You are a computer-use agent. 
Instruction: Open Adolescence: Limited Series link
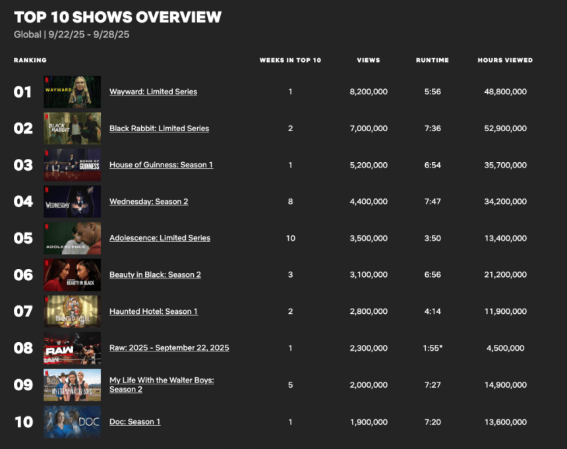tap(160, 238)
